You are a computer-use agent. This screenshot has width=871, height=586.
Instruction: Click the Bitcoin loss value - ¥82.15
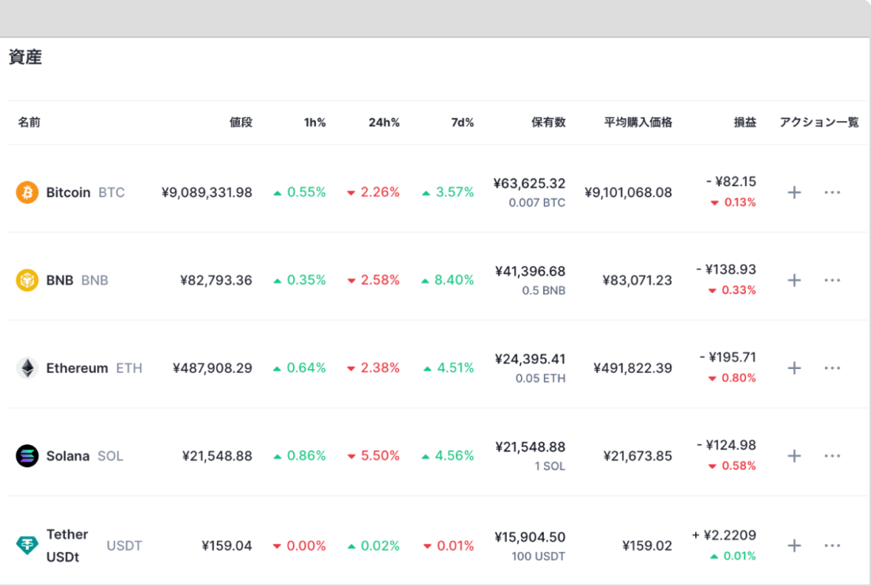[731, 181]
